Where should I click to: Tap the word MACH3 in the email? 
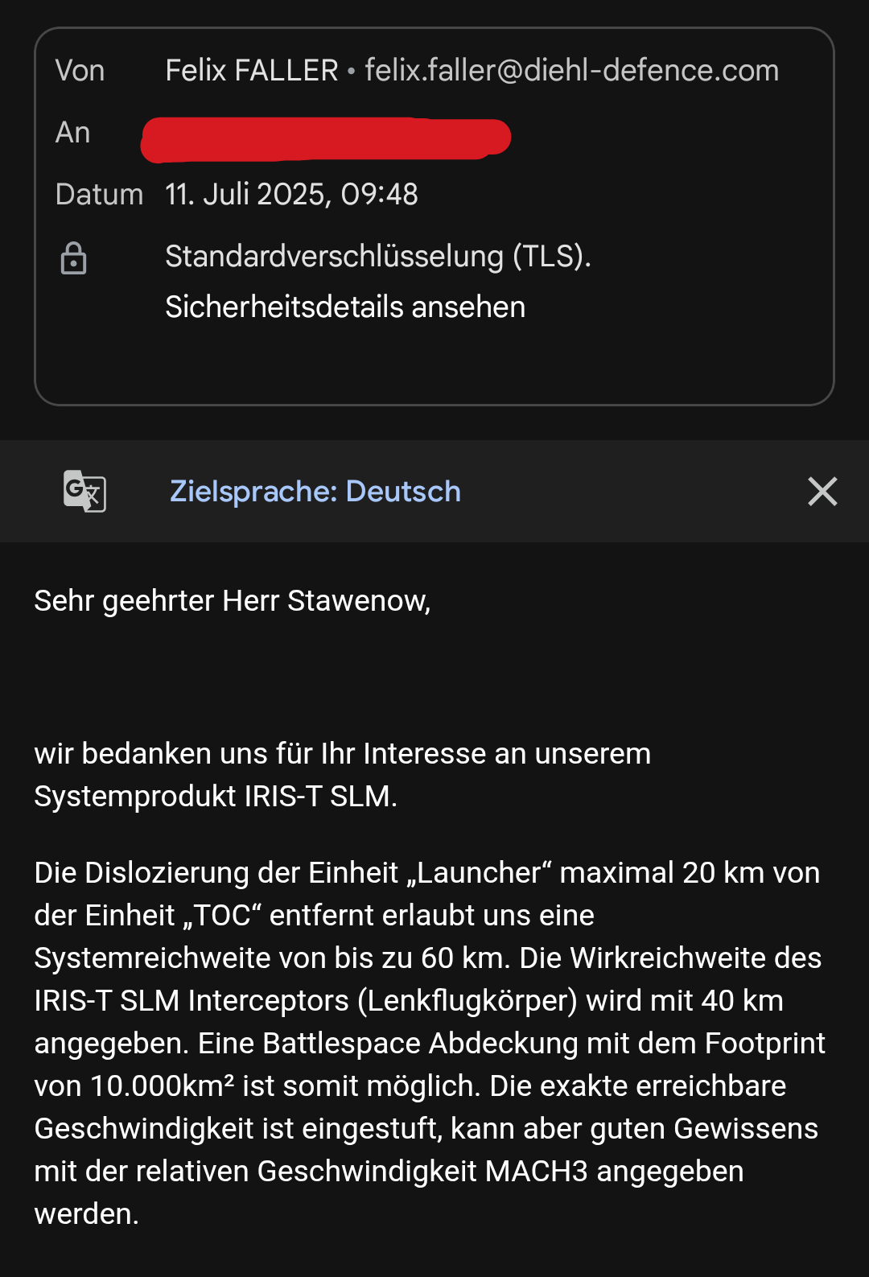pyautogui.click(x=537, y=1171)
